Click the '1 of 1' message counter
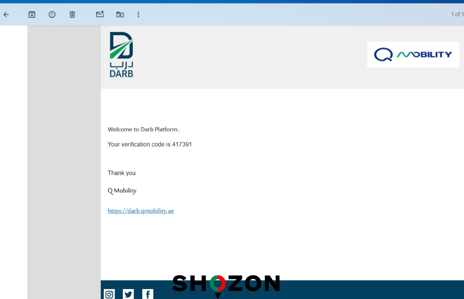The image size is (464, 299). coord(457,14)
